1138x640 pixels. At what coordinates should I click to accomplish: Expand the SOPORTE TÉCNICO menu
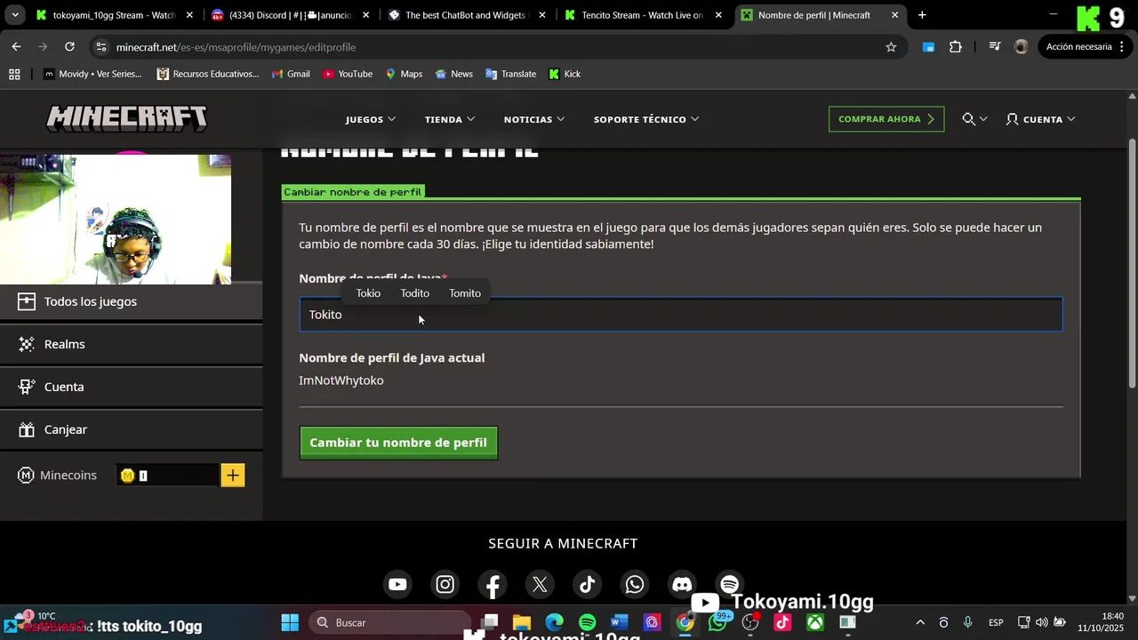(646, 119)
